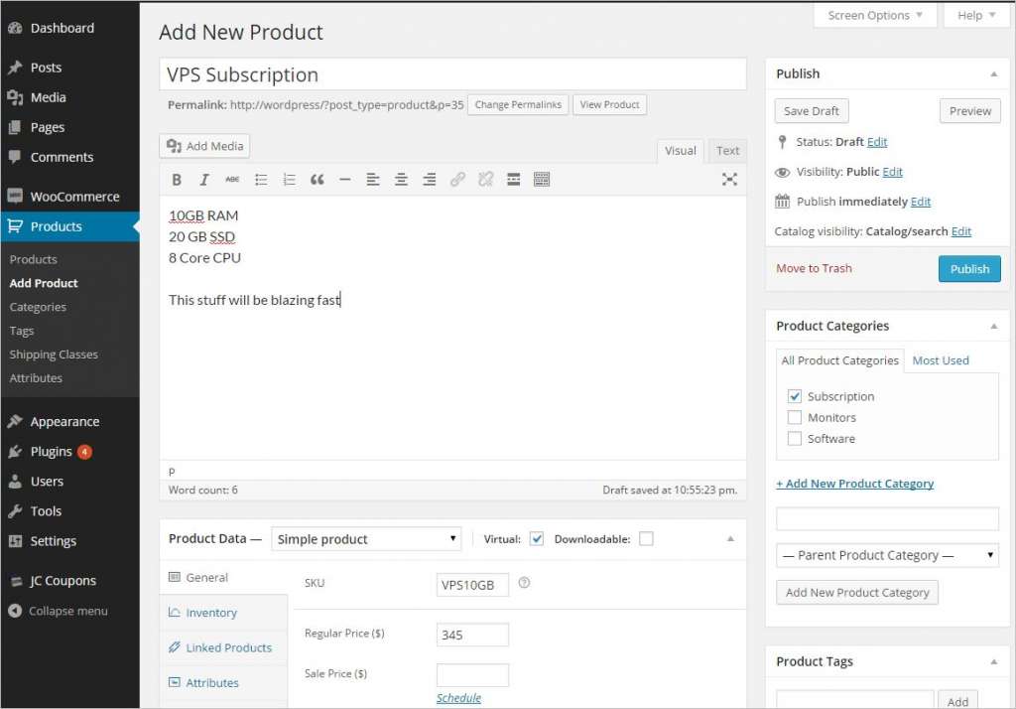
Task: Click the Move to Trash link
Action: (x=814, y=268)
